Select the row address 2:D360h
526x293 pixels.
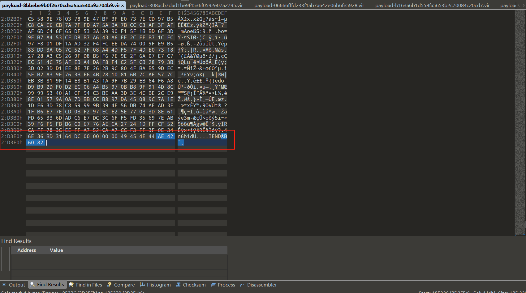pyautogui.click(x=12, y=87)
